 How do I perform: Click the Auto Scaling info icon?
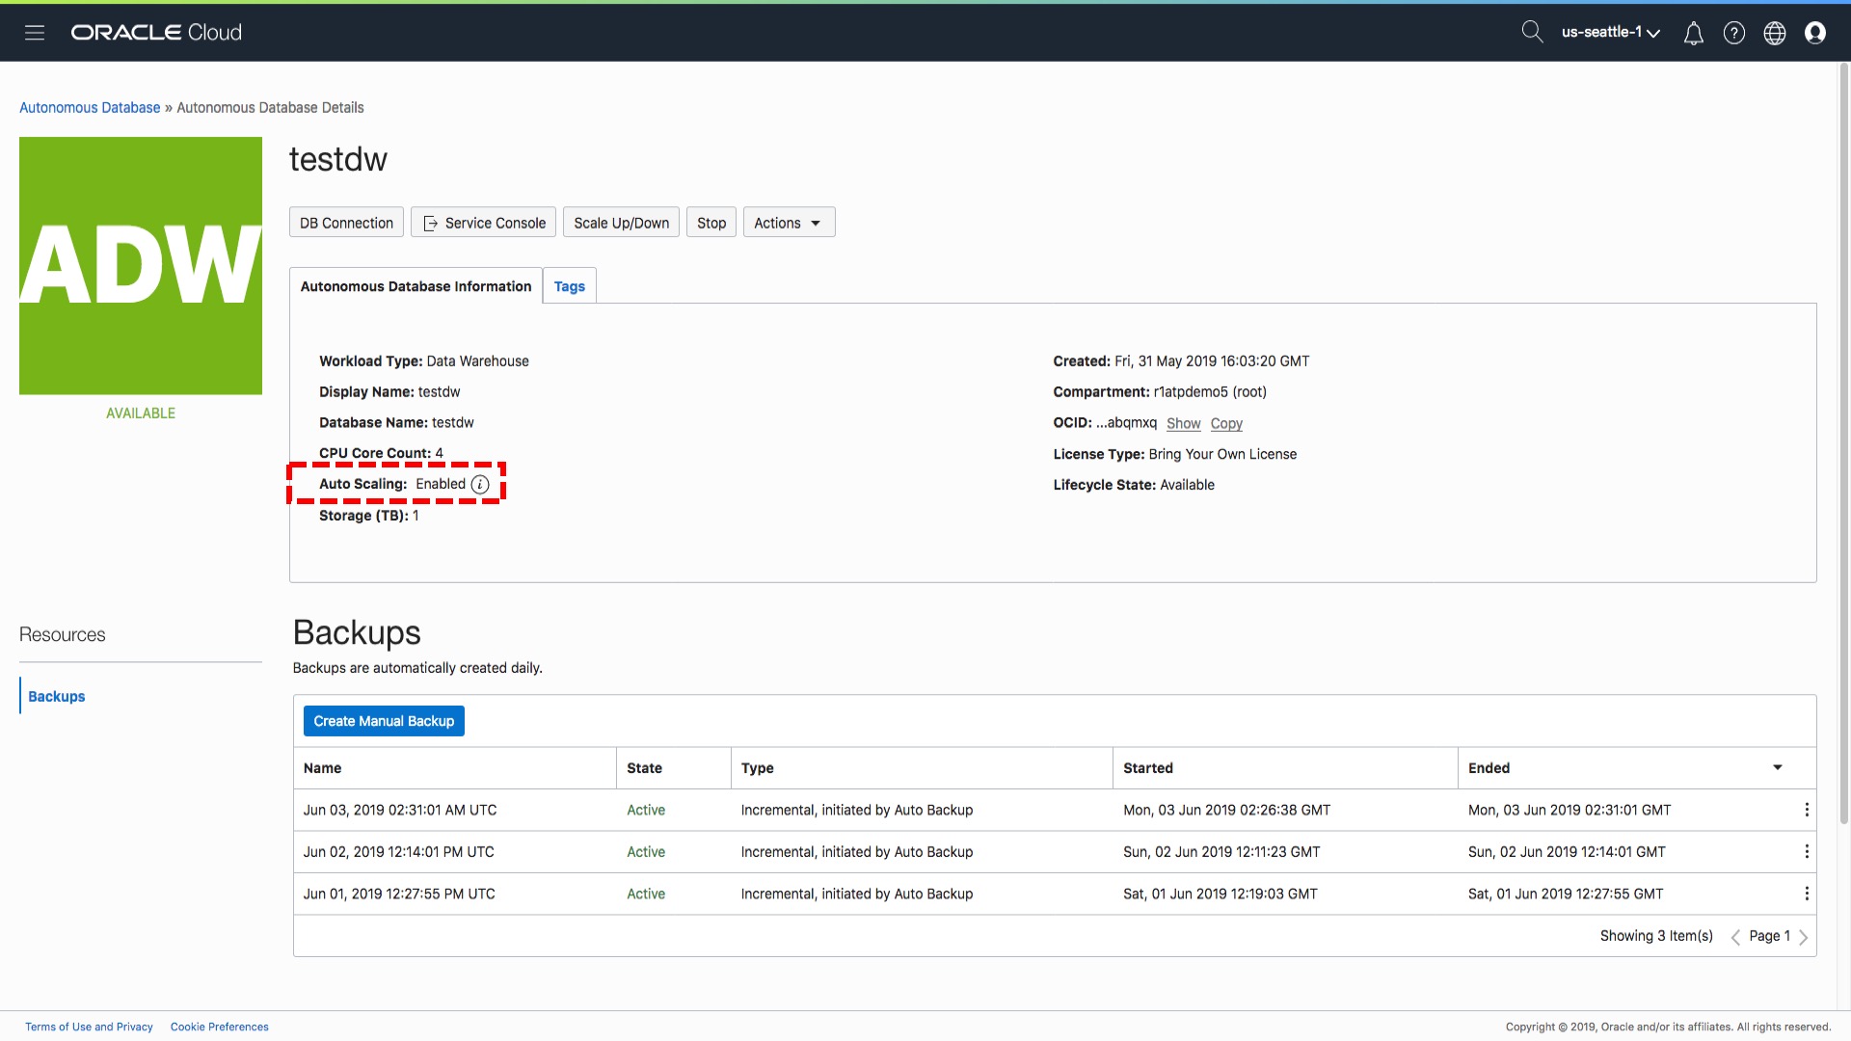(x=480, y=485)
